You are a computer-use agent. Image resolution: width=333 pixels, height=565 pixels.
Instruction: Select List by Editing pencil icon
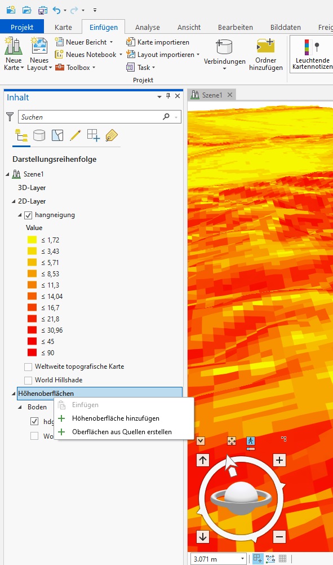75,135
